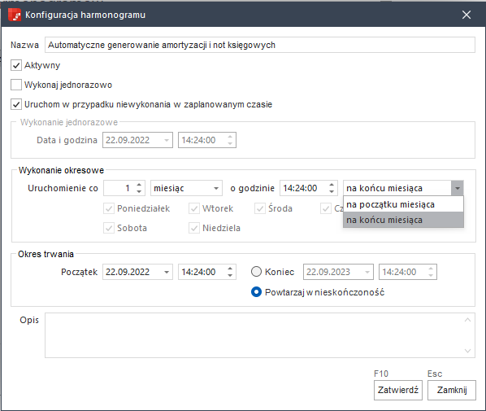Click the Zamknij button
This screenshot has width=486, height=411.
pyautogui.click(x=452, y=390)
